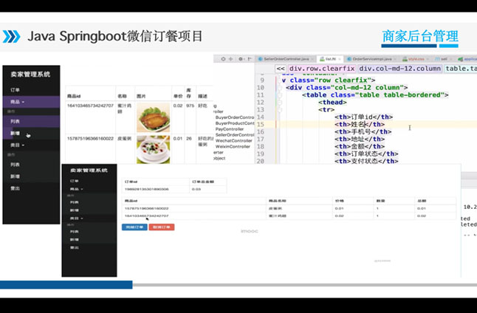
Task: Switch to the OrderServiceImpl.java tab
Action: click(x=372, y=58)
